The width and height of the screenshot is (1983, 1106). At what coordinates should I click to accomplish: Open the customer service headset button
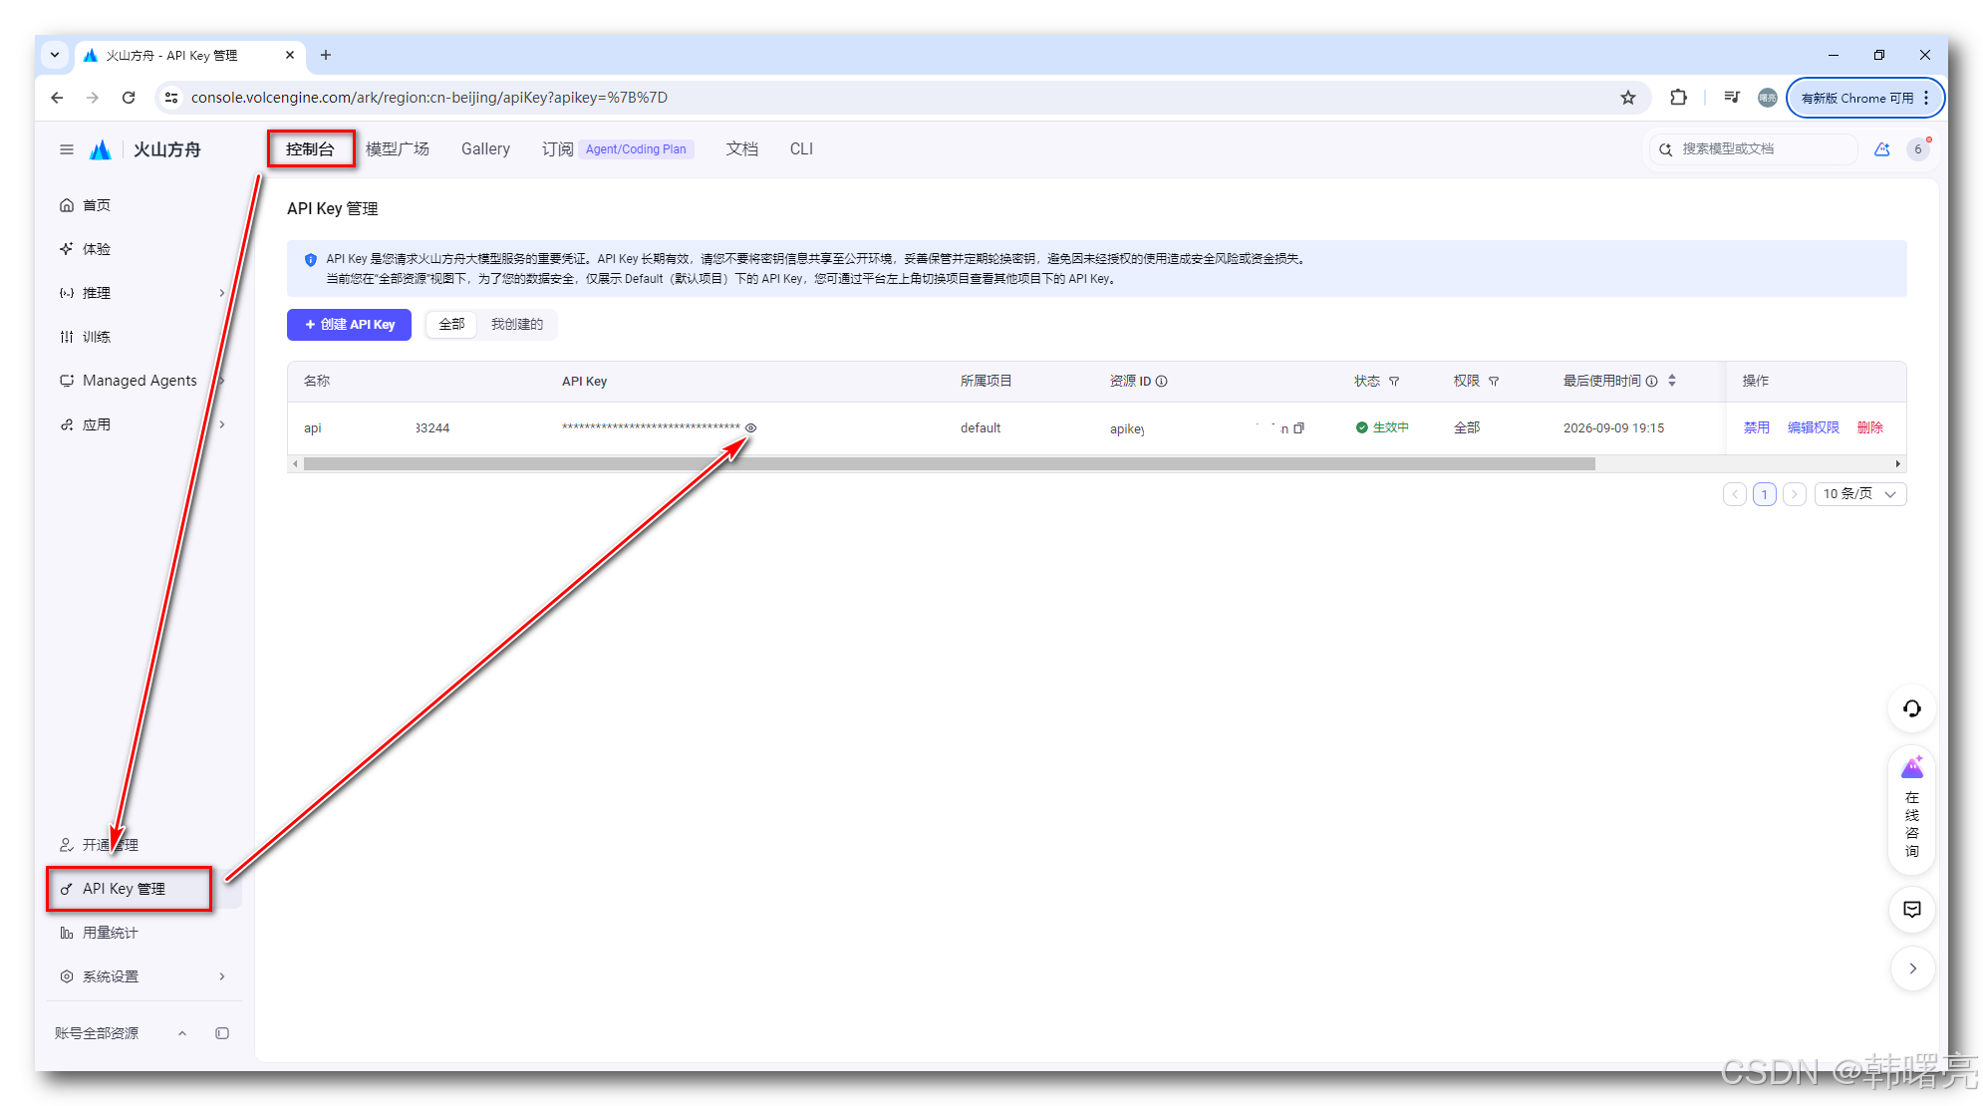click(x=1912, y=708)
